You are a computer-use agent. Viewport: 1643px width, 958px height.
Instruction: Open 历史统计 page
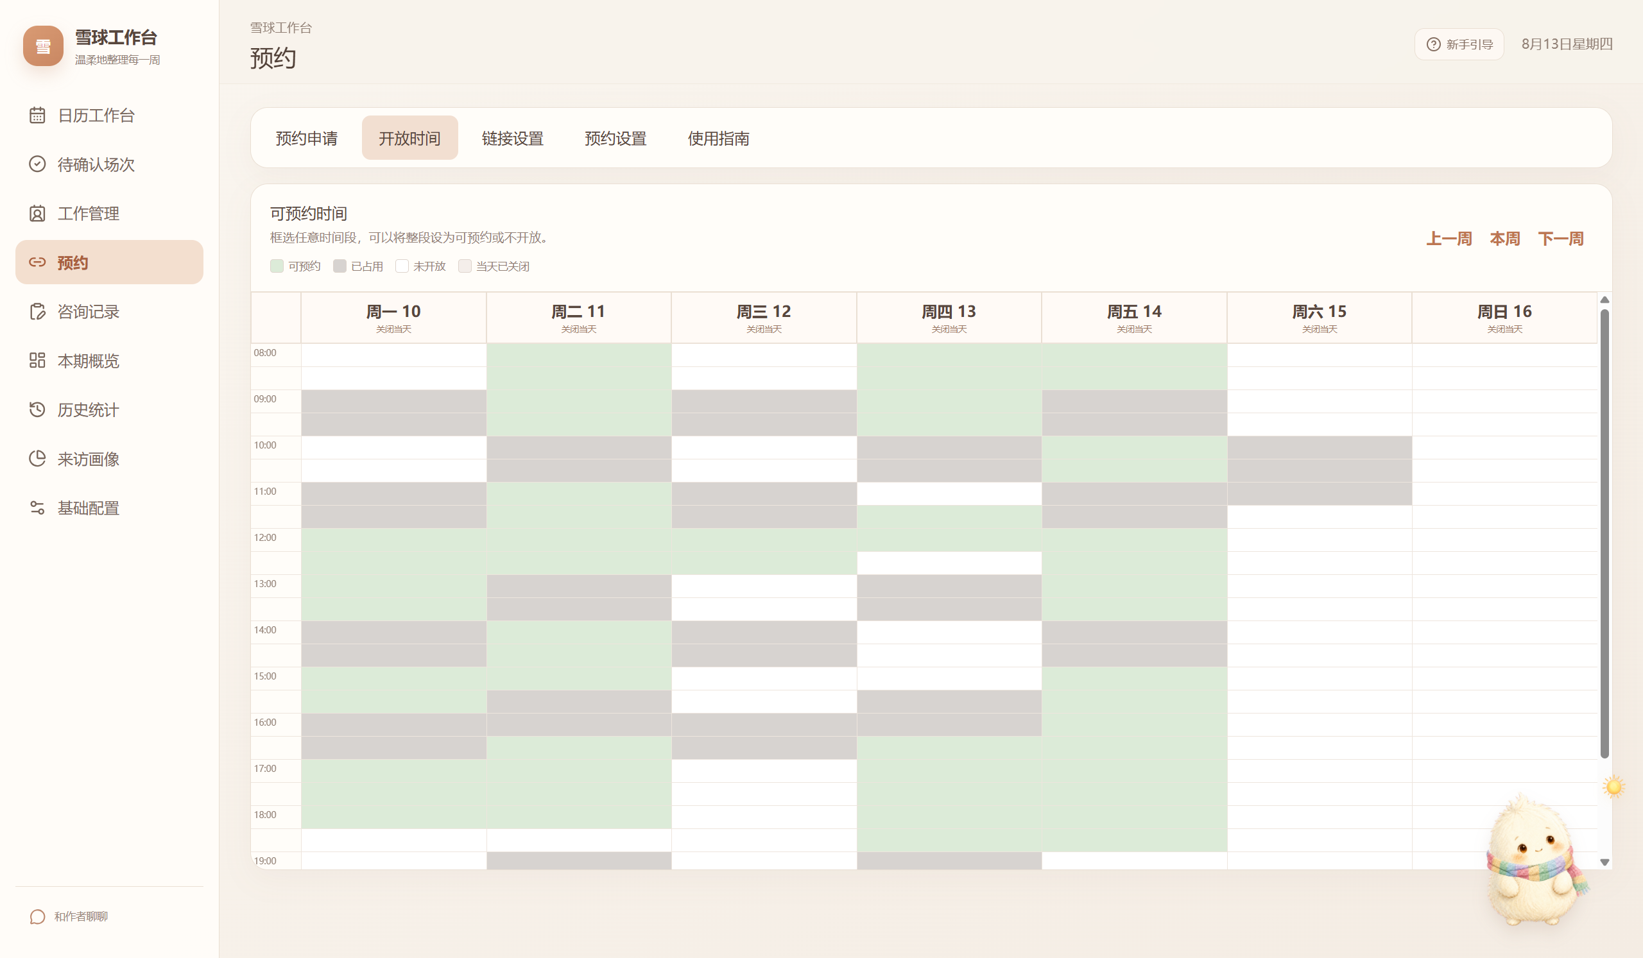(x=110, y=410)
